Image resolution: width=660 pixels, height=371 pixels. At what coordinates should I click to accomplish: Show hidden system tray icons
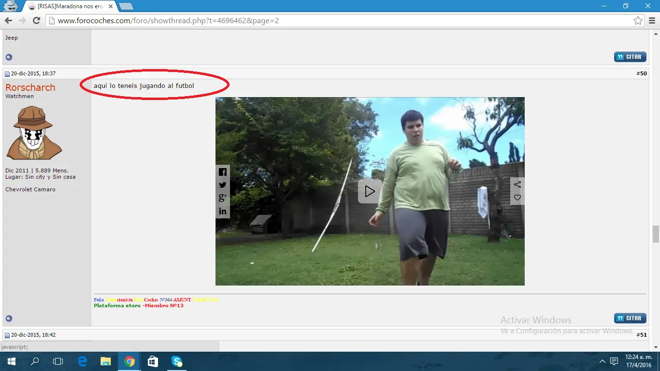point(602,361)
